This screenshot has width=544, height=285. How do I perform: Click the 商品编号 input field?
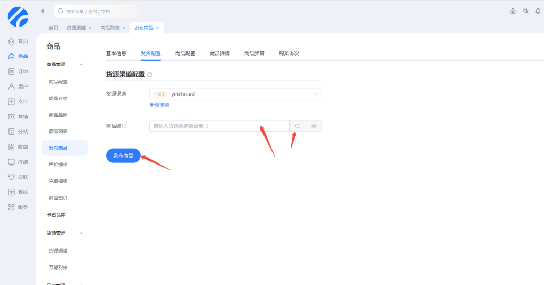click(x=219, y=126)
